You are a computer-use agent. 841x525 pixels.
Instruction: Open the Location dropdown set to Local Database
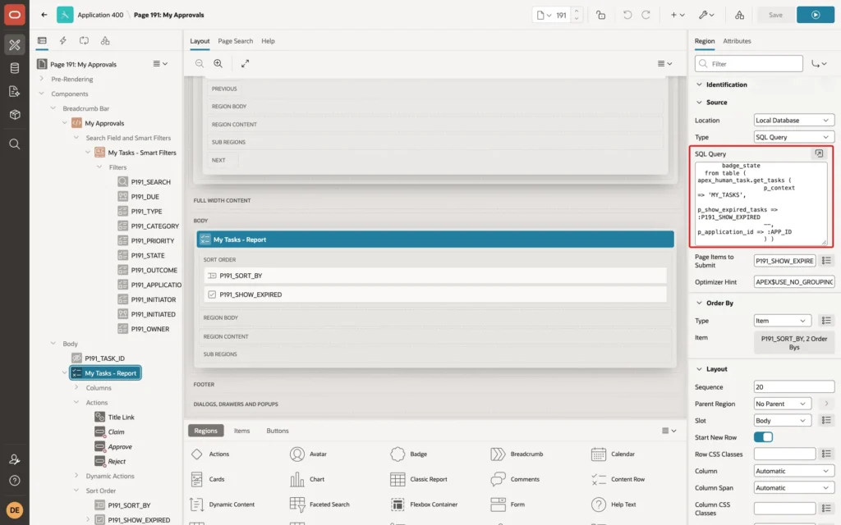[793, 121]
